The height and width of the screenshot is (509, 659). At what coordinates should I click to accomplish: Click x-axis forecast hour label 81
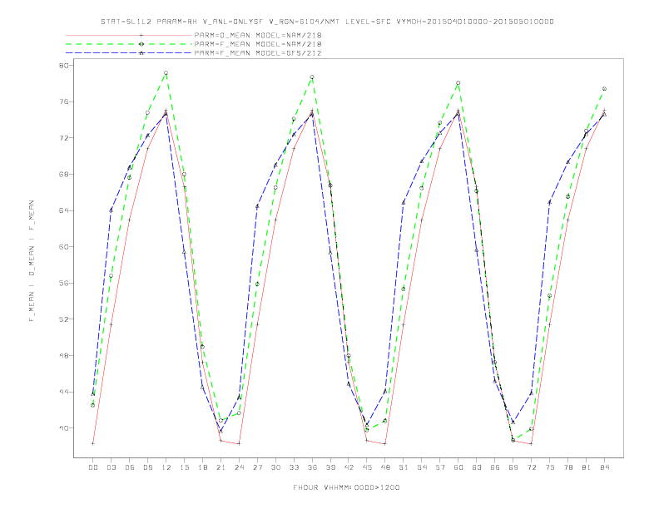tap(587, 467)
